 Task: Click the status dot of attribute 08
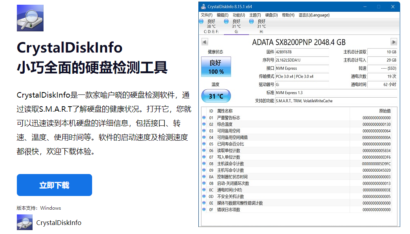pos(204,163)
